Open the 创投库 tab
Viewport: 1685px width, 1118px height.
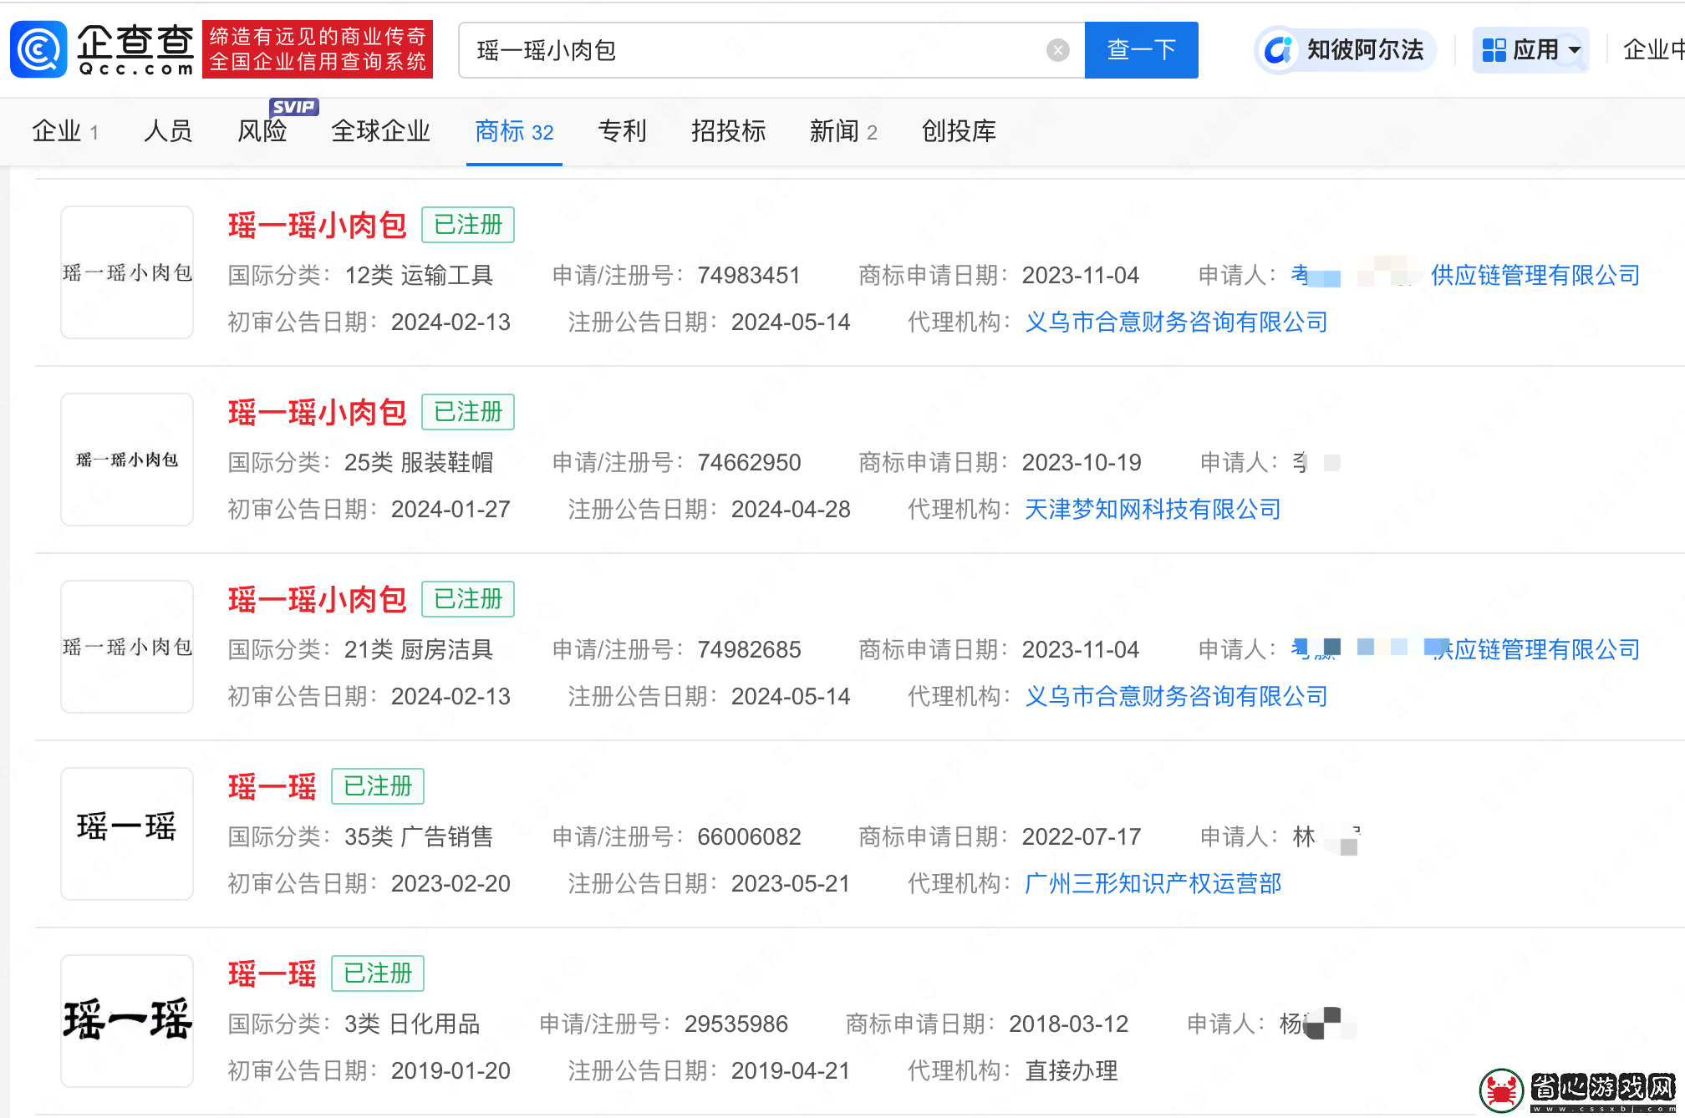coord(959,131)
